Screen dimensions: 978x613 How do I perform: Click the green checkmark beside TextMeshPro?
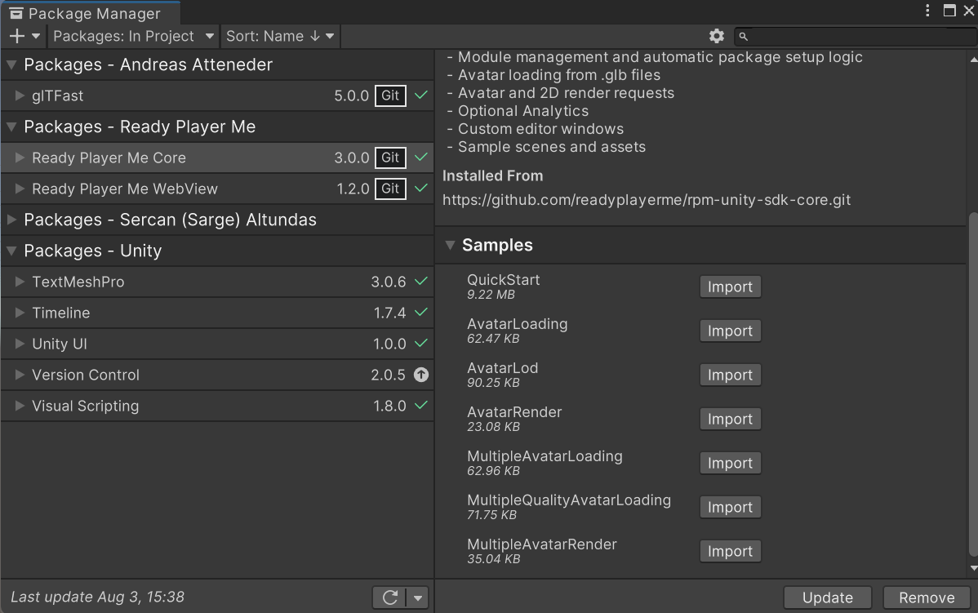tap(420, 282)
